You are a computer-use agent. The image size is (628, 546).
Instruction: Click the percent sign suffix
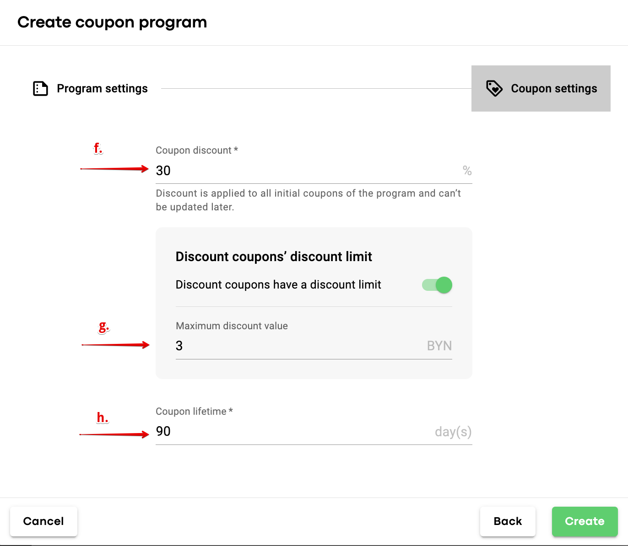tap(467, 171)
